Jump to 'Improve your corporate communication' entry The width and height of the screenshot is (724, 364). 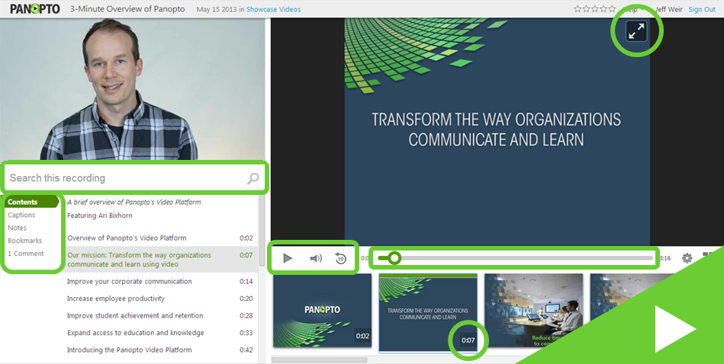[129, 281]
